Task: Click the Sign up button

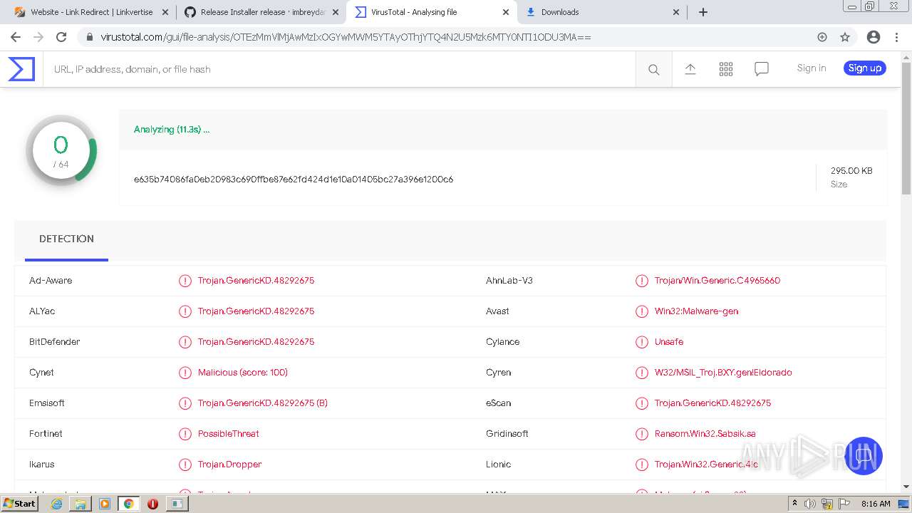Action: point(864,68)
